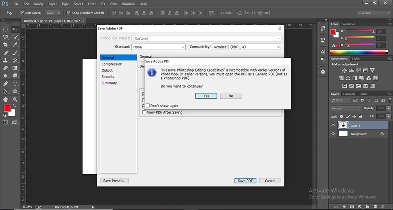Open the File menu

(x=16, y=4)
